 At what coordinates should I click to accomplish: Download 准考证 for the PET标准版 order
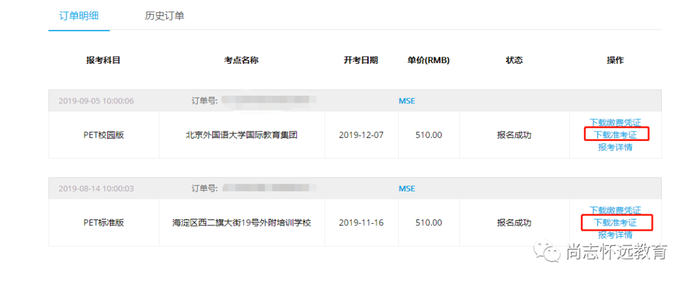point(615,223)
